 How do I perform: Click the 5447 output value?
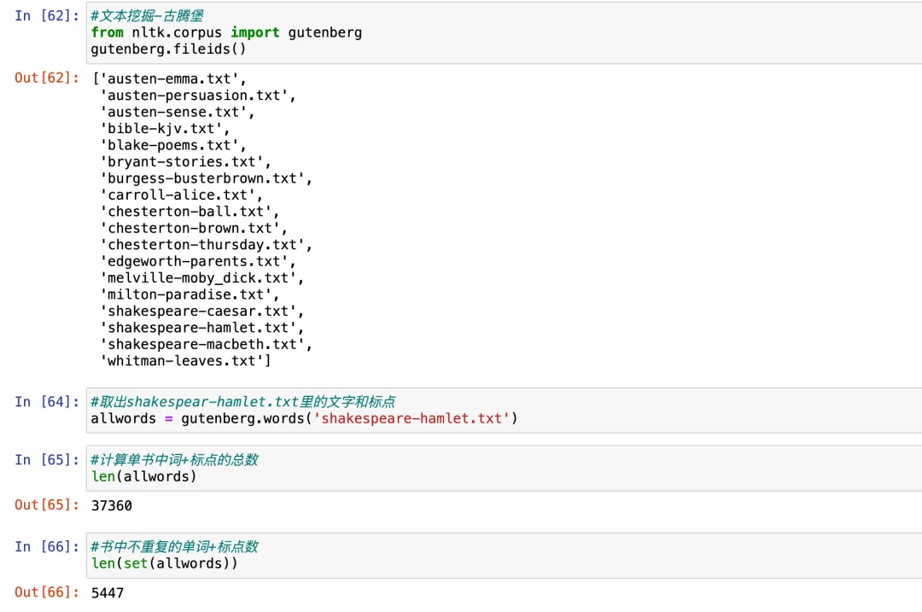pos(108,592)
